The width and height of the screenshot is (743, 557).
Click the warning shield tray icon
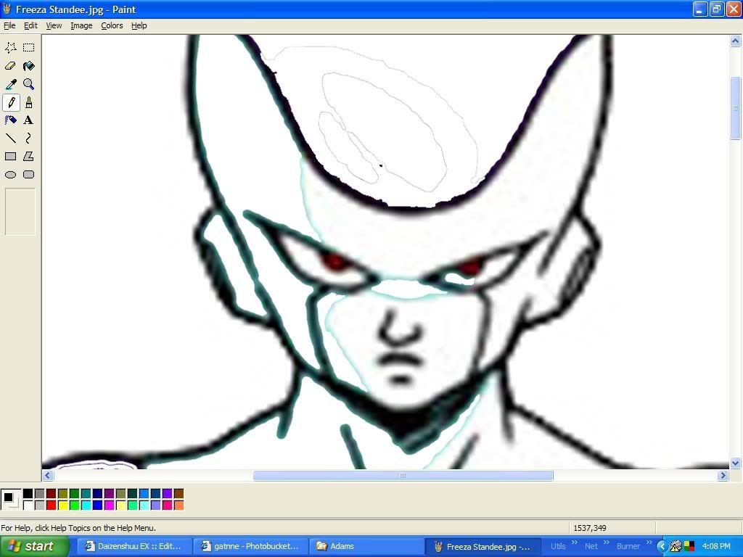click(x=676, y=547)
